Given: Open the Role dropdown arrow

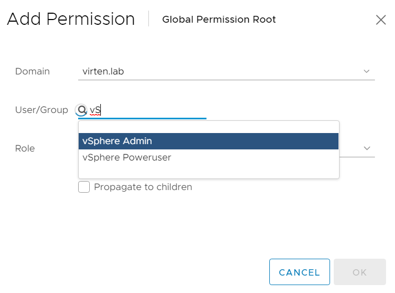Looking at the screenshot, I should pyautogui.click(x=366, y=148).
